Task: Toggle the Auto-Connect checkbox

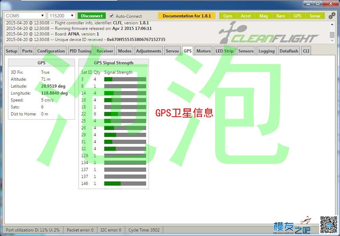Action: [112, 16]
